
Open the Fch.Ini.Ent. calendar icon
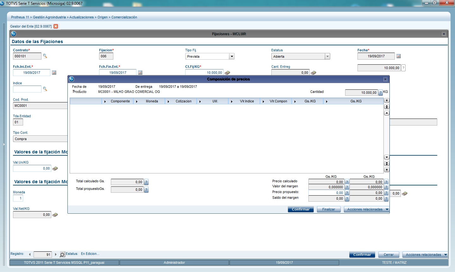(54, 73)
